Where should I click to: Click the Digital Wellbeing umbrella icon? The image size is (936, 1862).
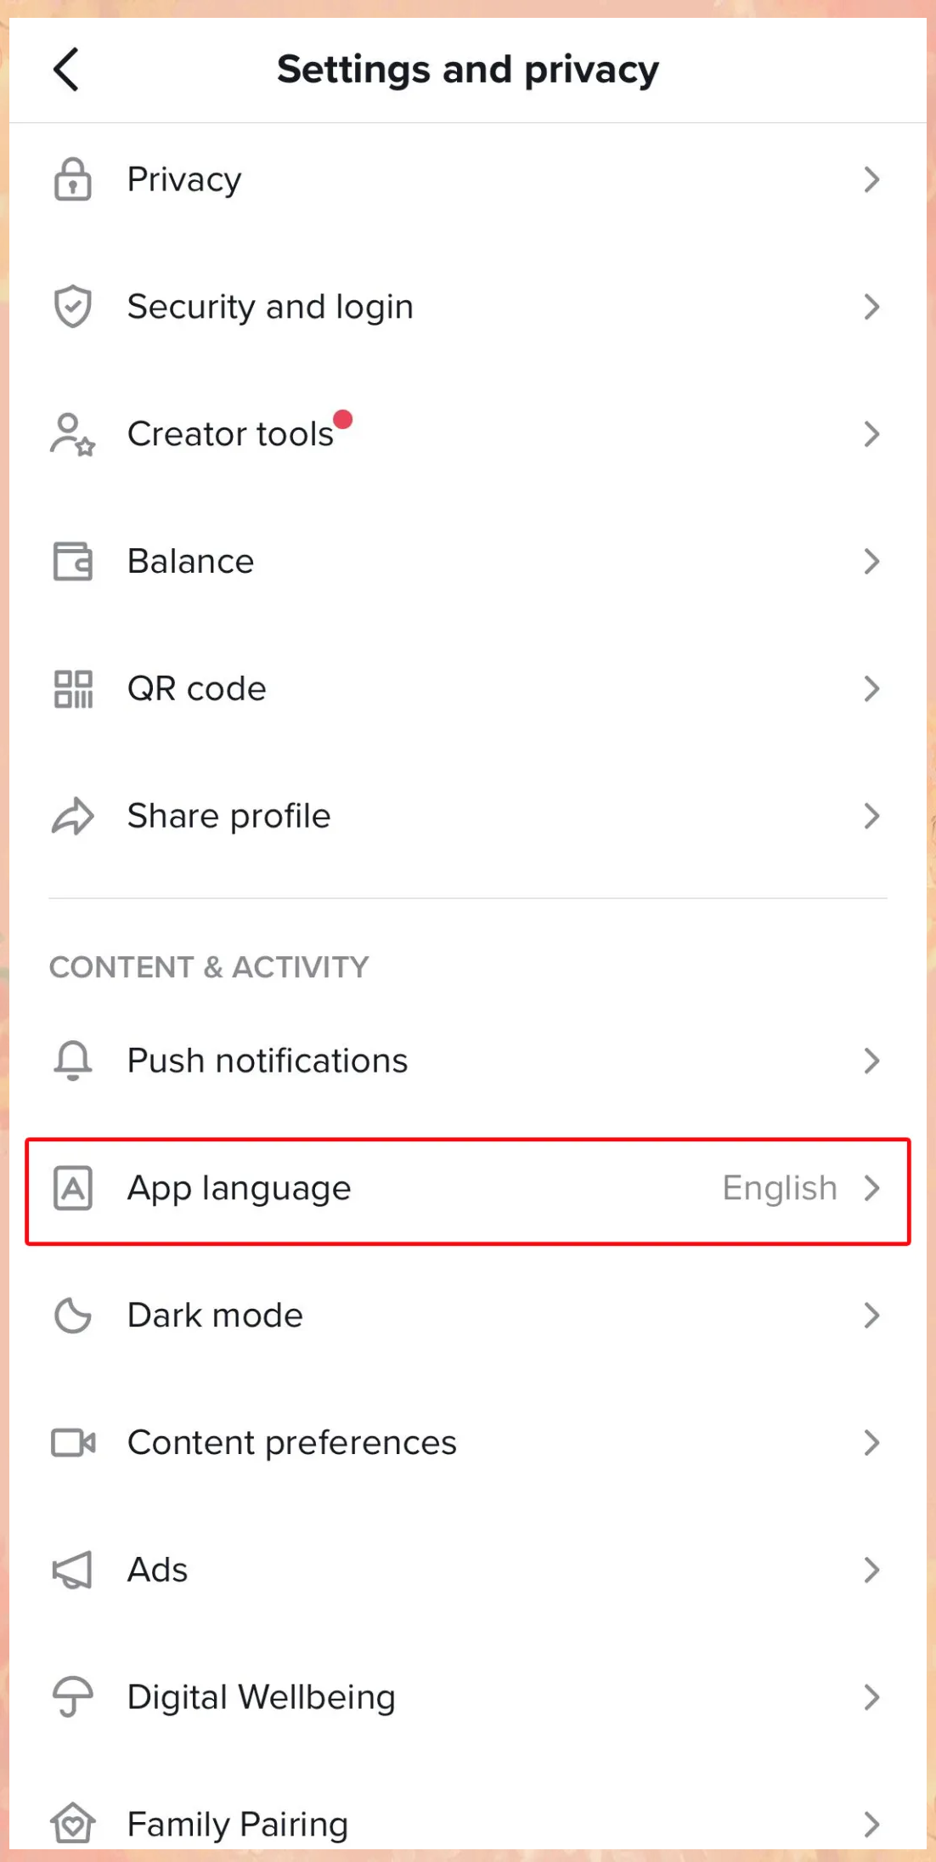[x=73, y=1697]
